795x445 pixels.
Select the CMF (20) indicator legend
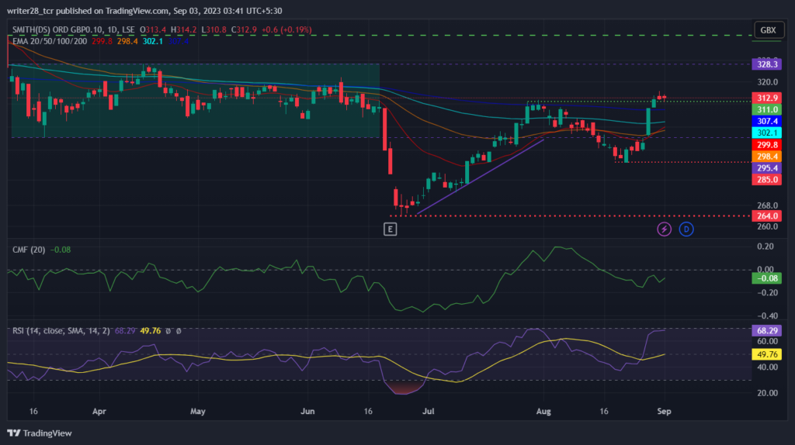pos(29,250)
